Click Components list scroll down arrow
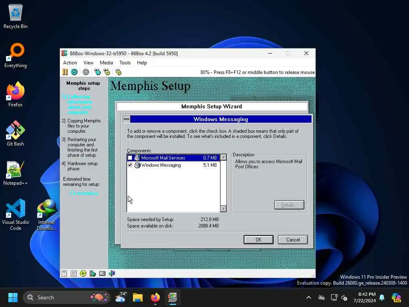409x307 pixels. tap(223, 209)
